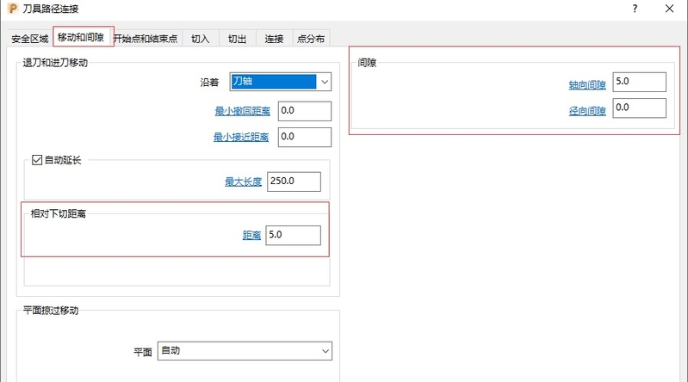Click the 最小接近距离 link
This screenshot has height=382, width=688.
pyautogui.click(x=241, y=138)
